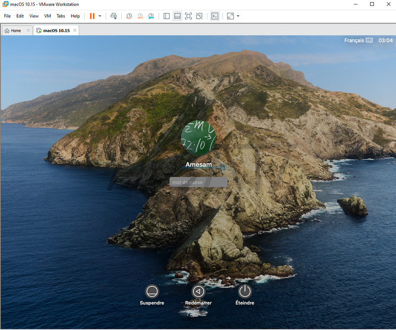Click the VMware Workstation title bar icon
The width and height of the screenshot is (396, 330).
[x=5, y=4]
